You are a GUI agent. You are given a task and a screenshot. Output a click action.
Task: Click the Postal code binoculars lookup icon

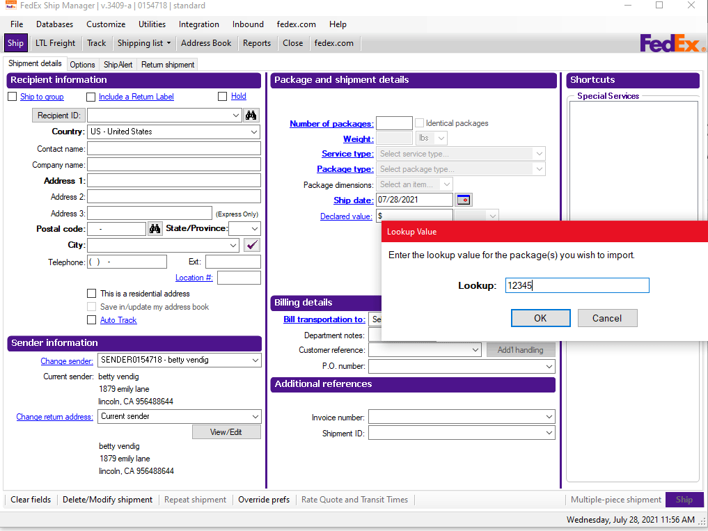click(155, 229)
